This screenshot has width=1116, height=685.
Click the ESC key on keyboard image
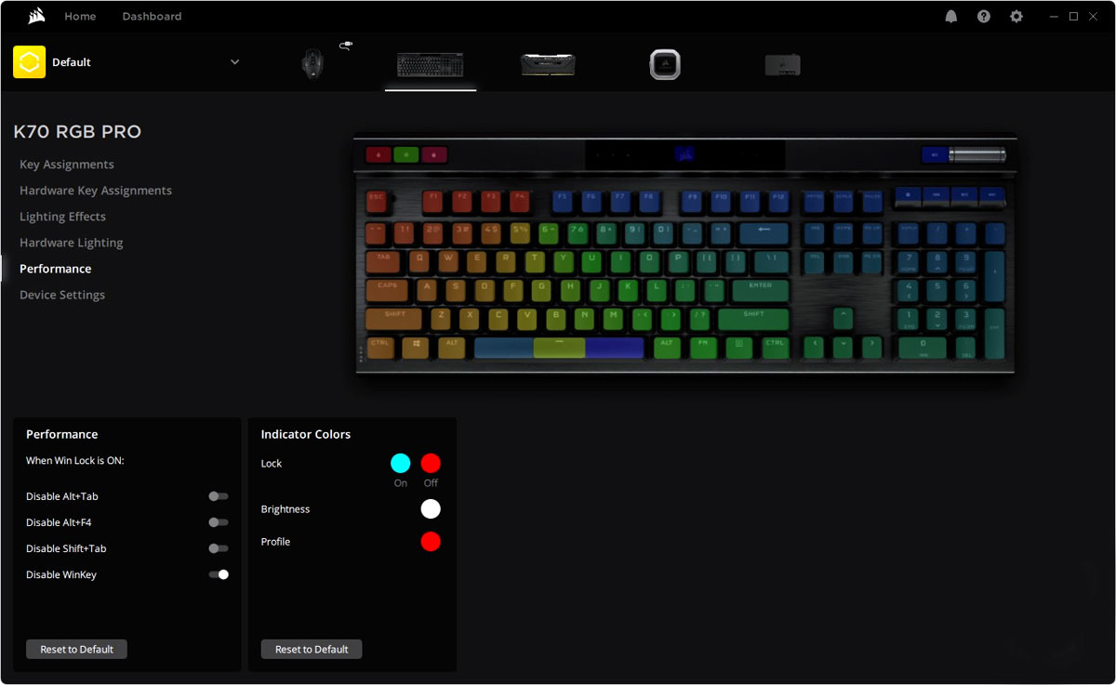click(x=377, y=200)
